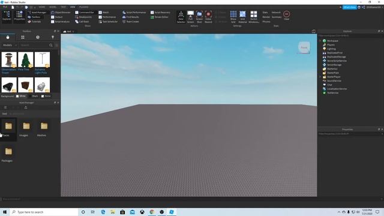Expand the StarterPlayer tree node
The height and width of the screenshot is (216, 384).
coord(320,77)
